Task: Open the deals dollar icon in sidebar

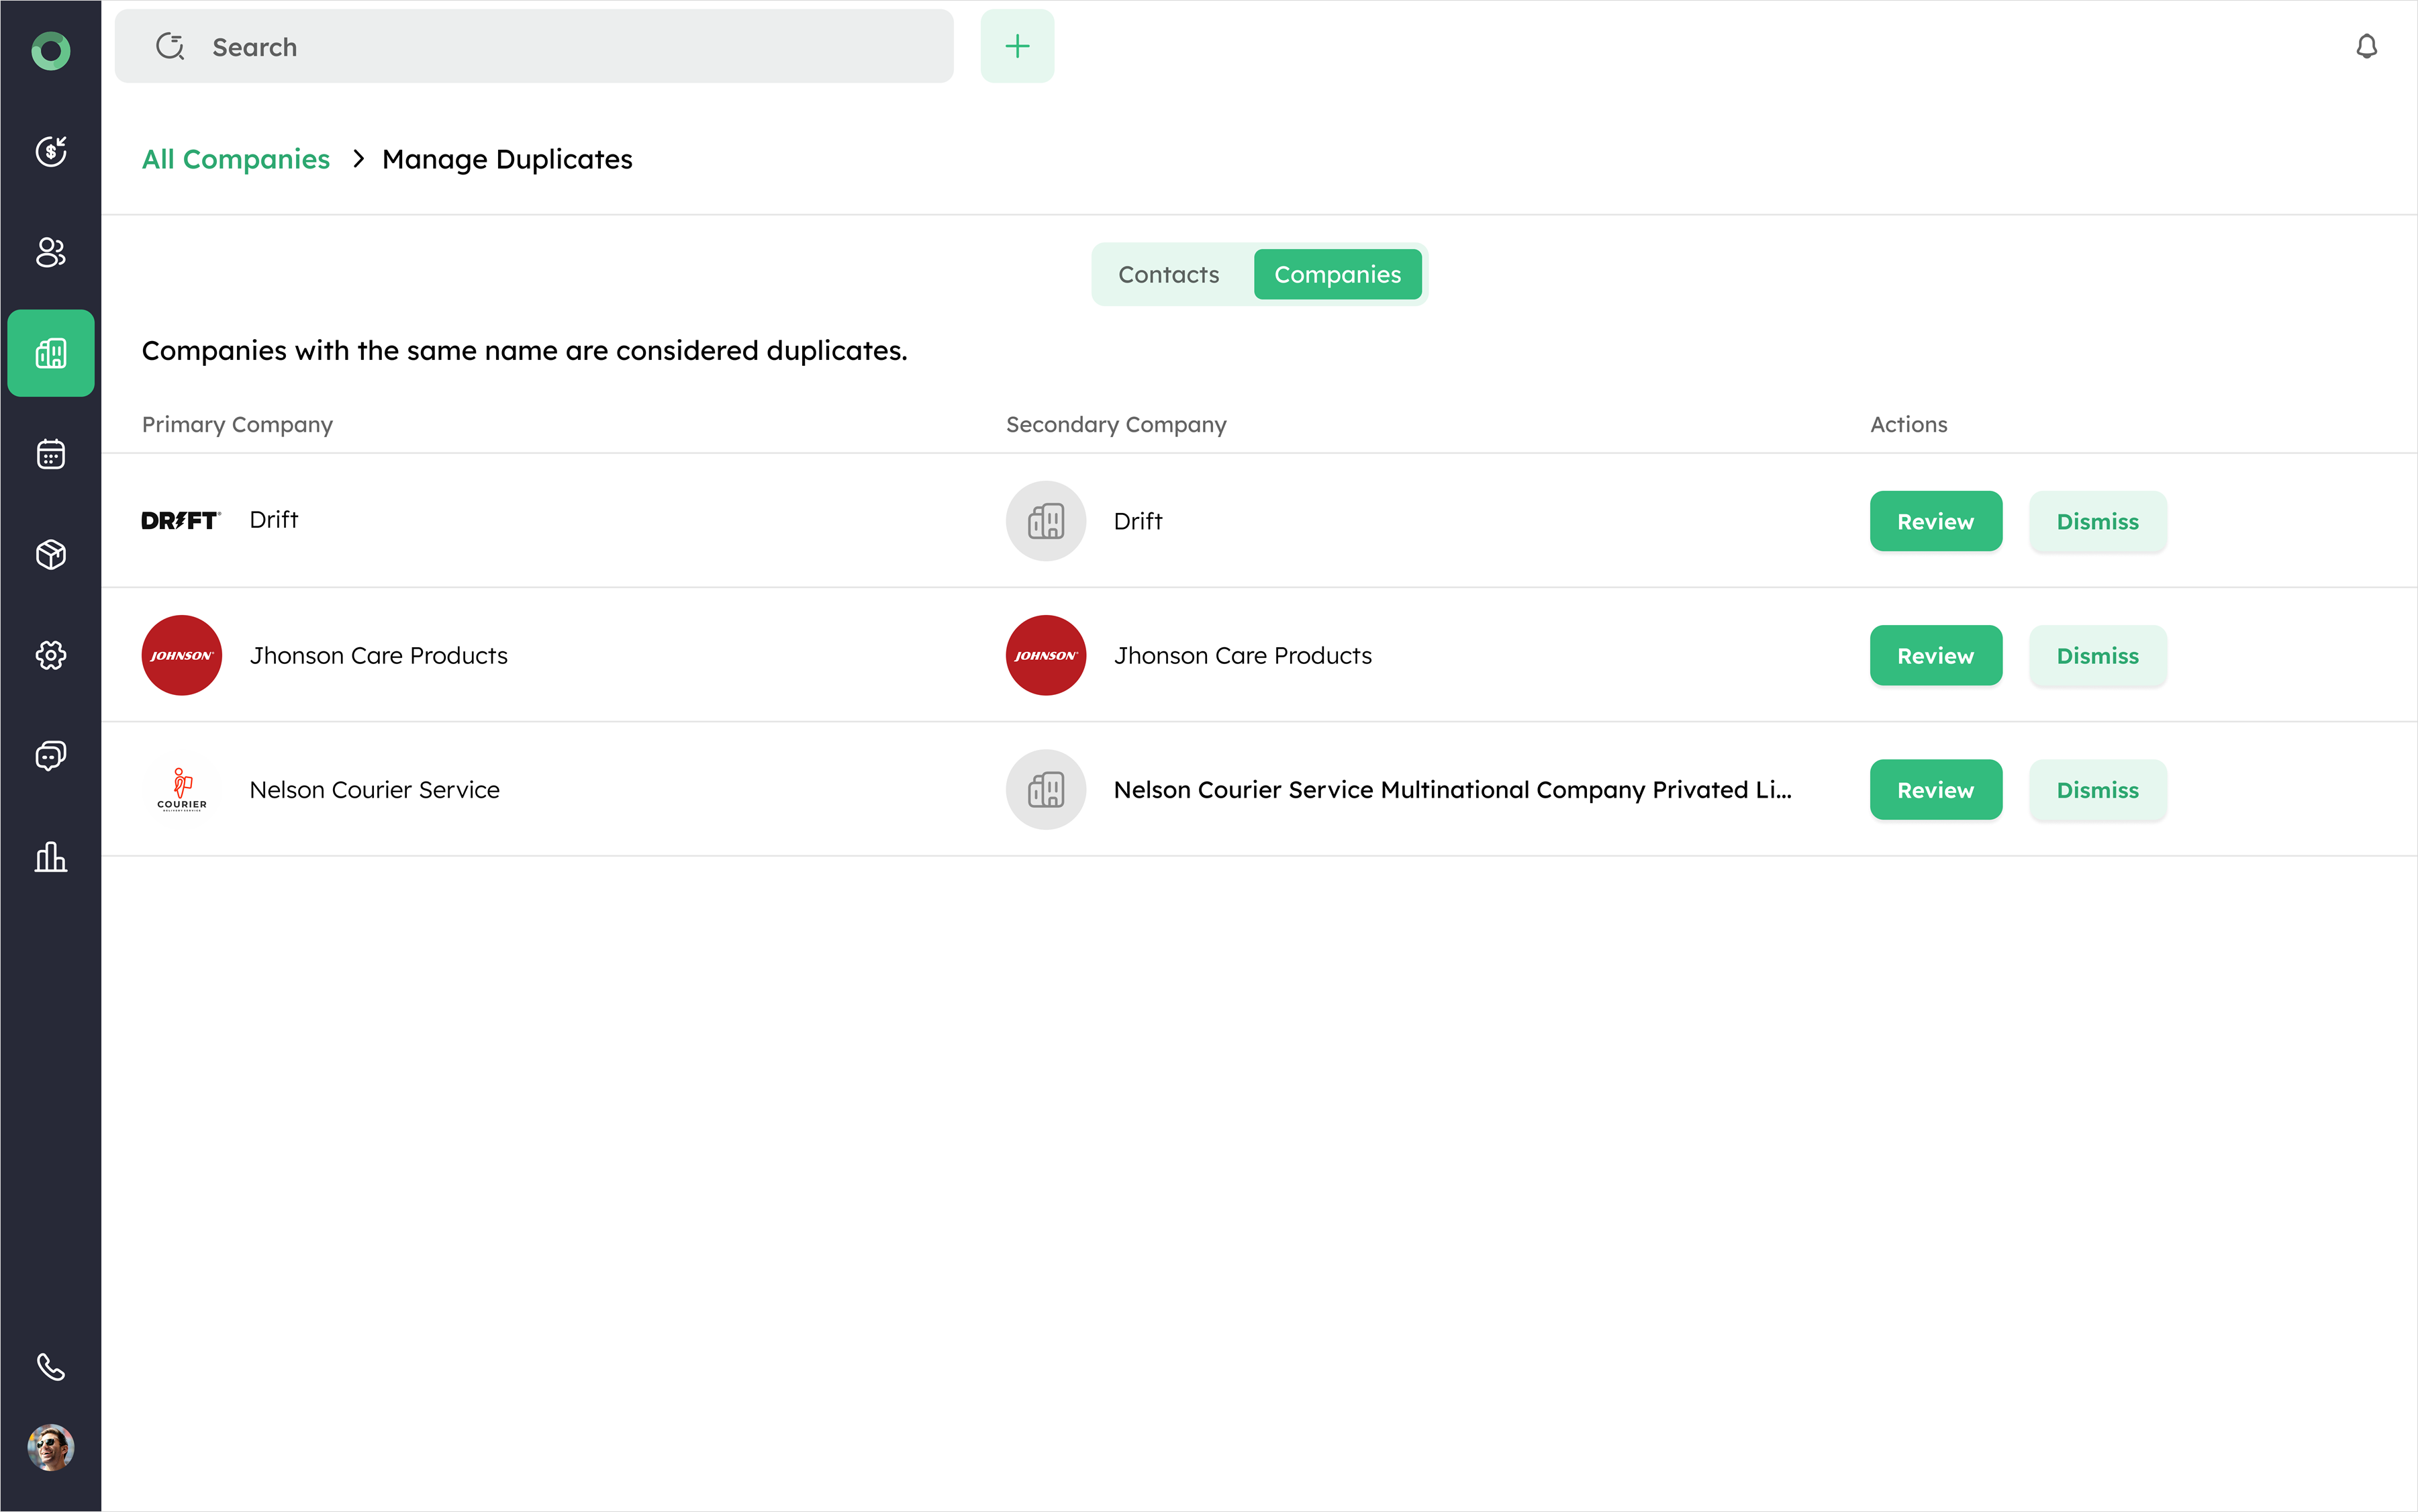Action: tap(50, 151)
